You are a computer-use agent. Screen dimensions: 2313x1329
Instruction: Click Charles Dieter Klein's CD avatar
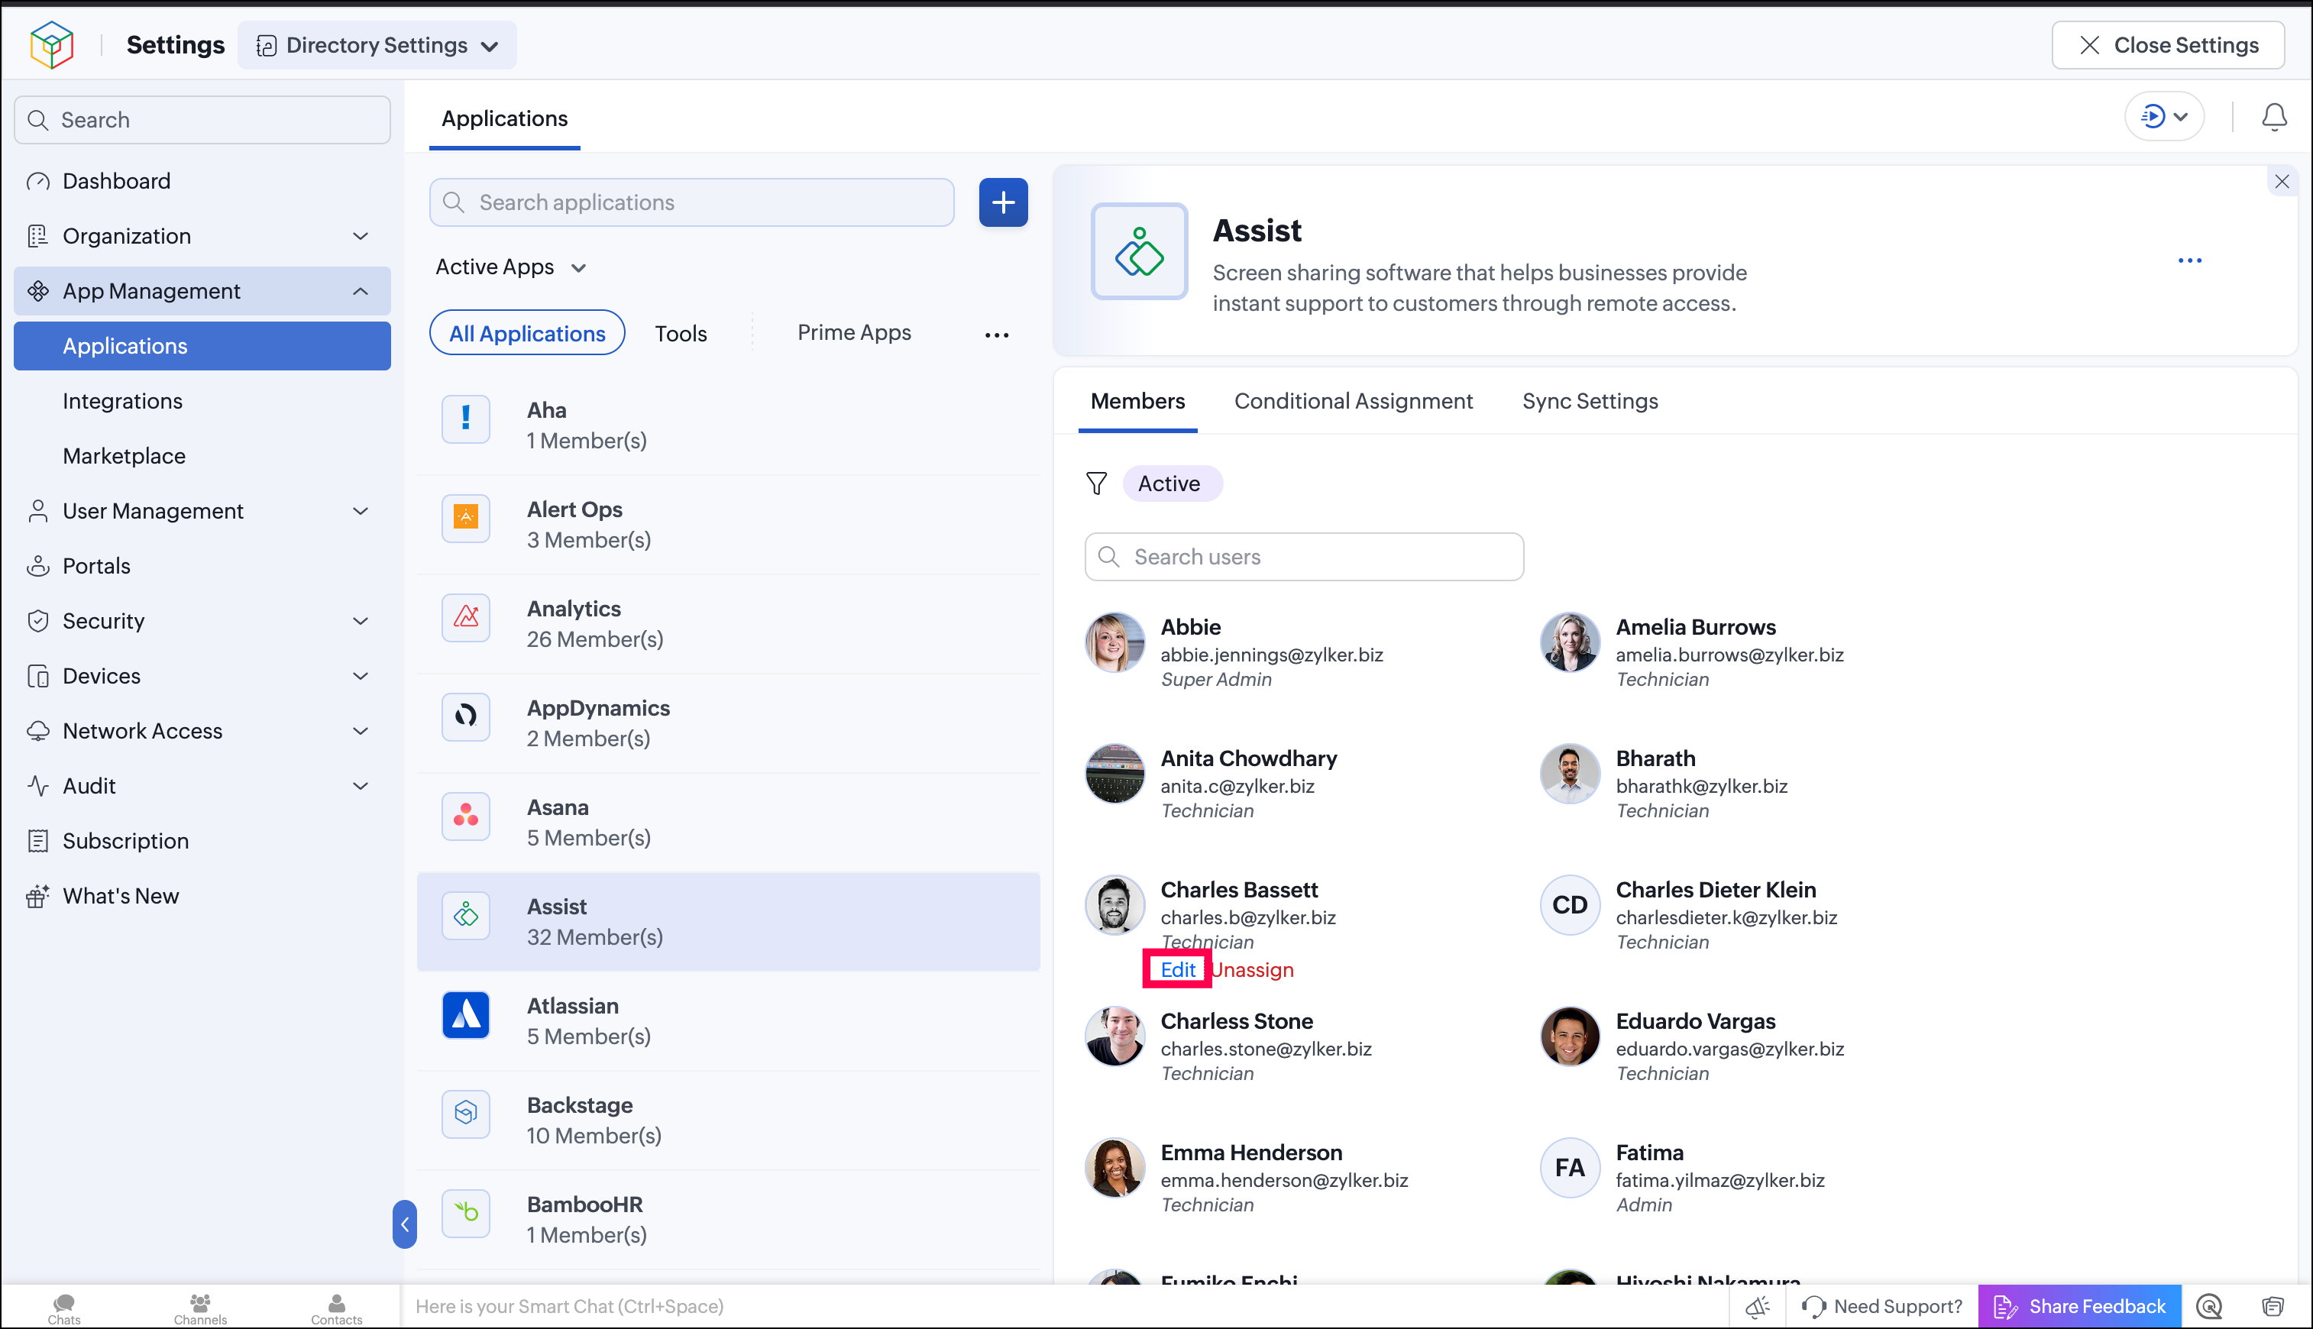(x=1569, y=905)
